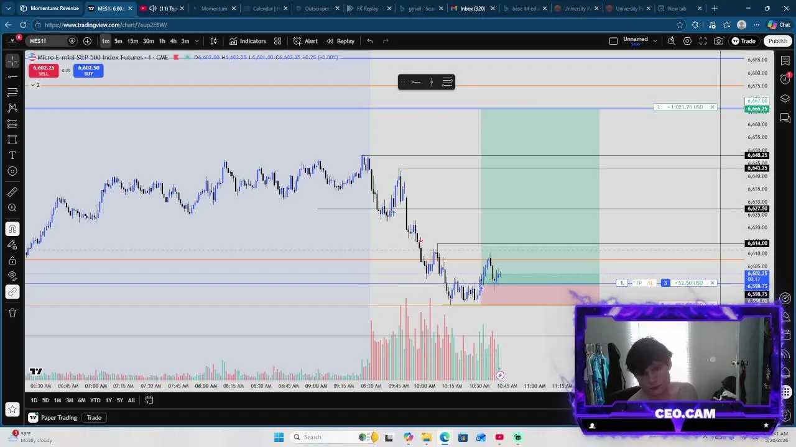Image resolution: width=796 pixels, height=447 pixels.
Task: Toggle Lock All Drawings
Action: (x=12, y=260)
